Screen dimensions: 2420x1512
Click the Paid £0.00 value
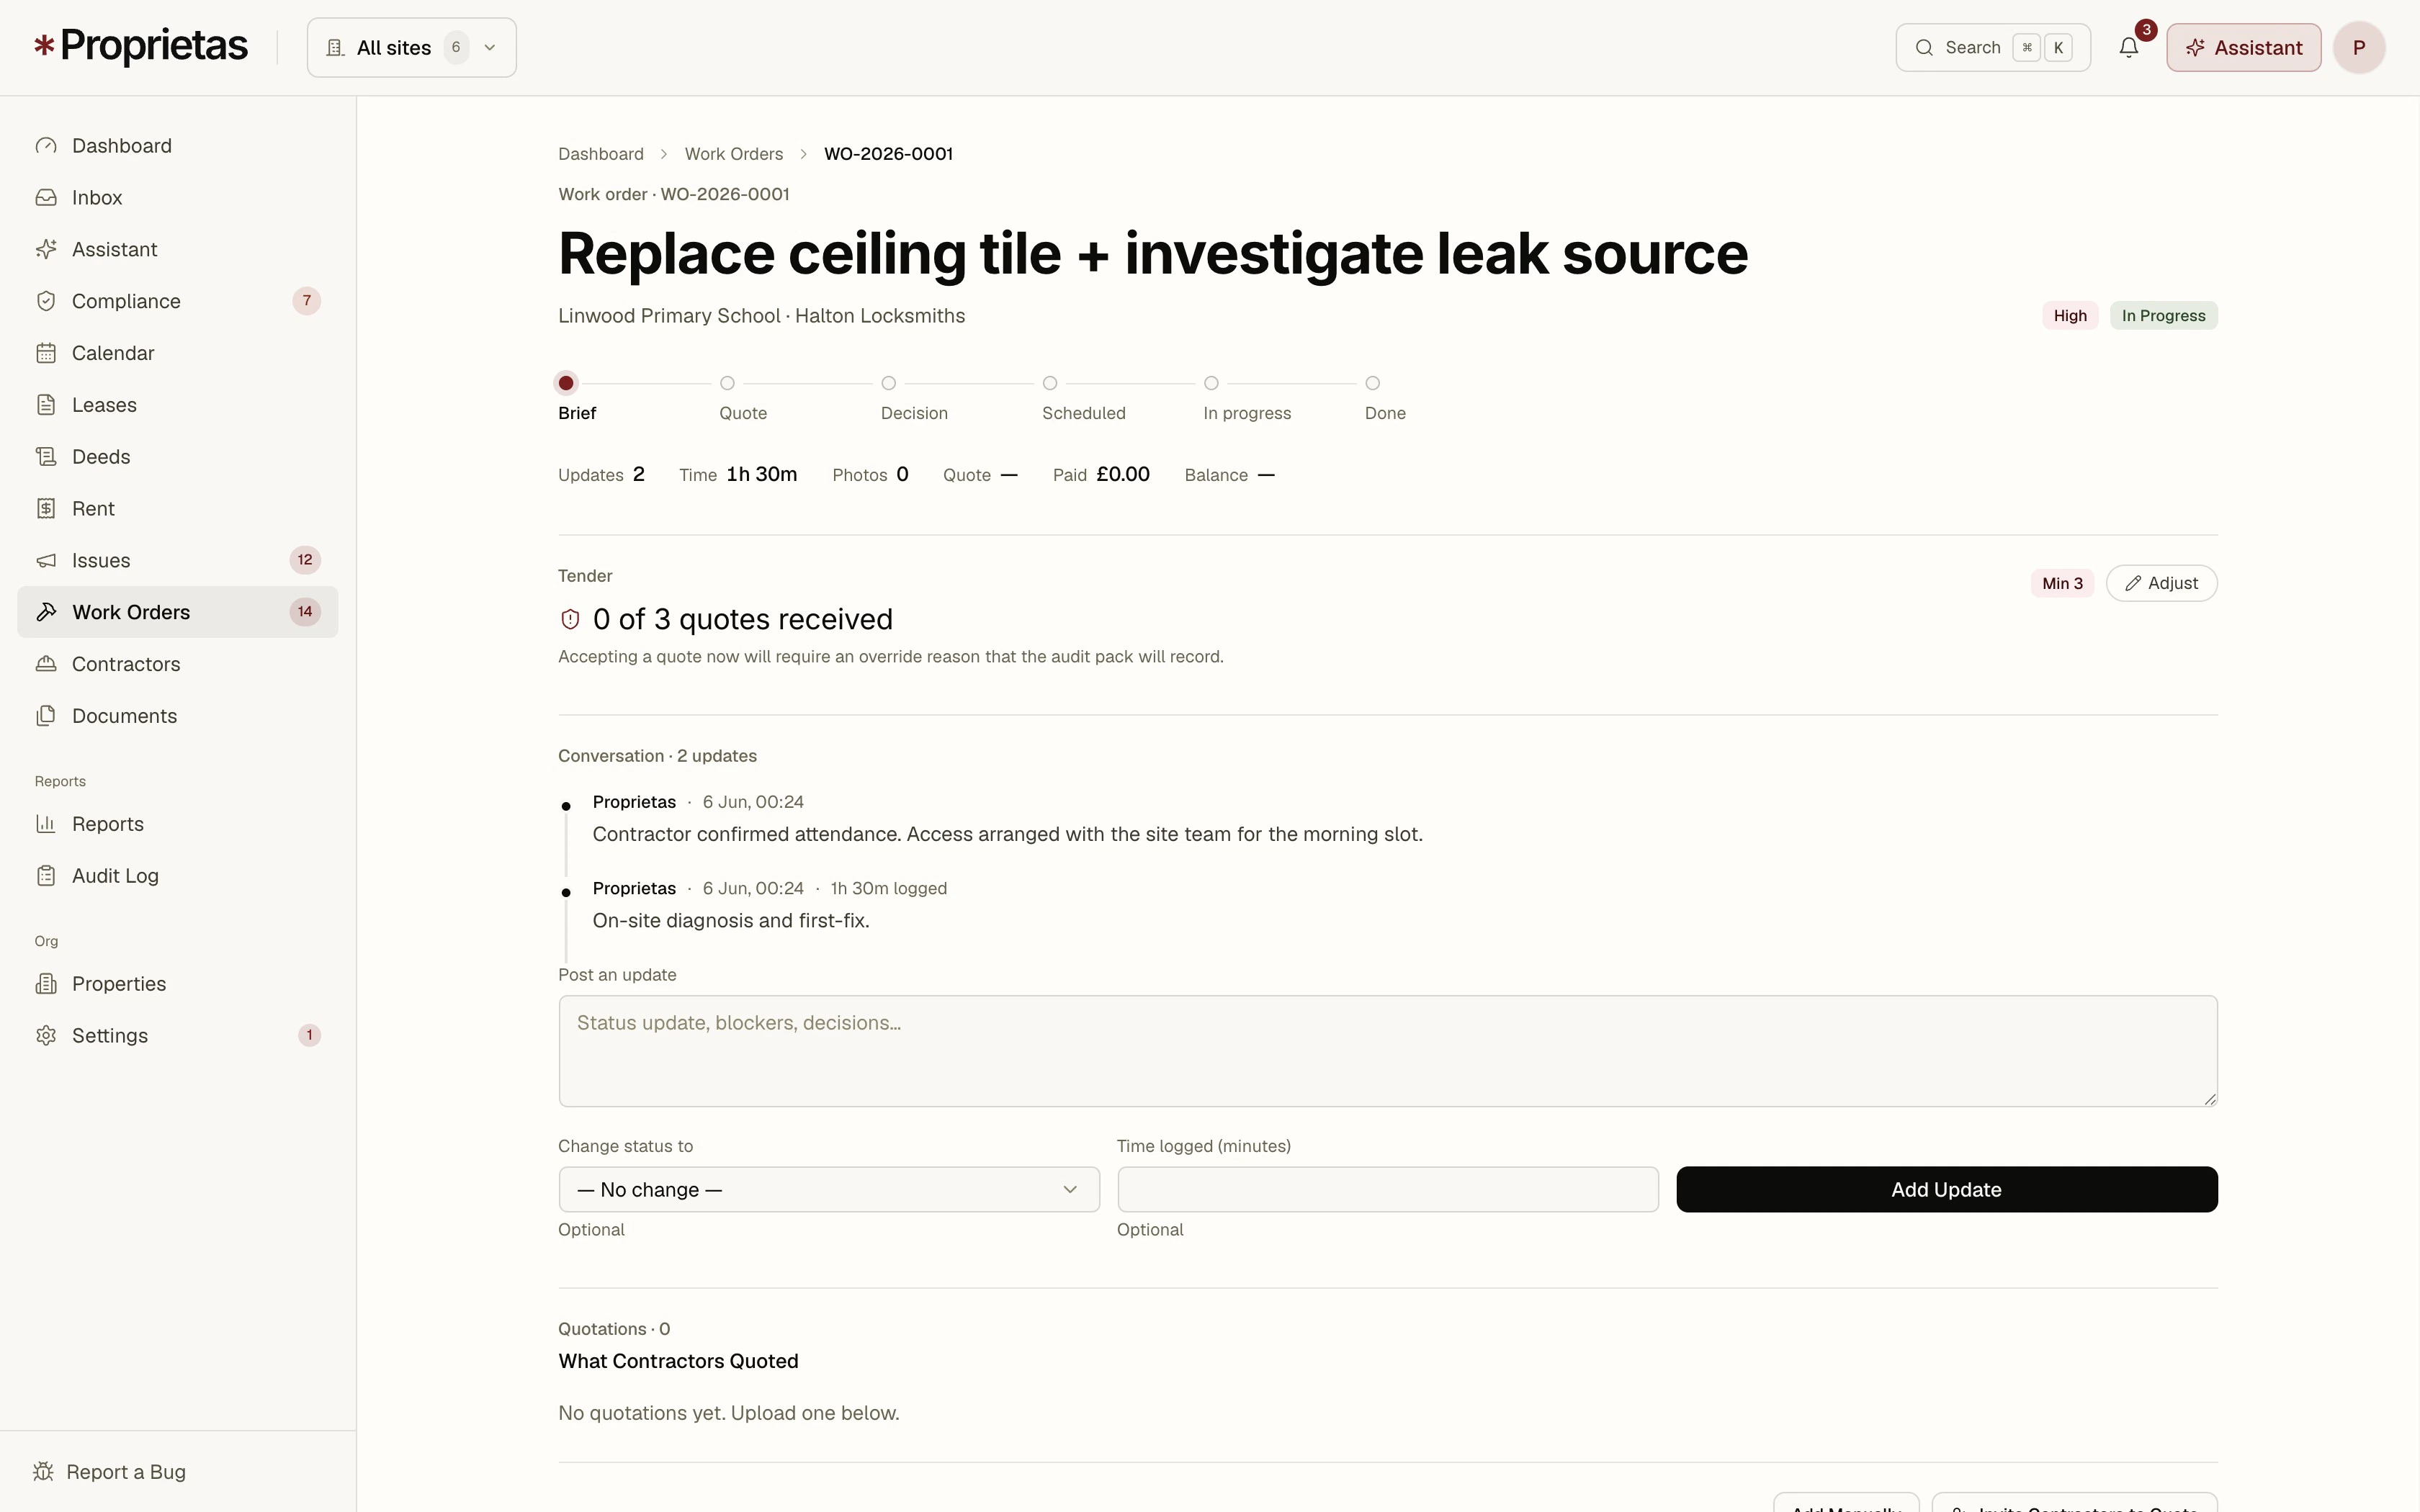(x=1123, y=475)
